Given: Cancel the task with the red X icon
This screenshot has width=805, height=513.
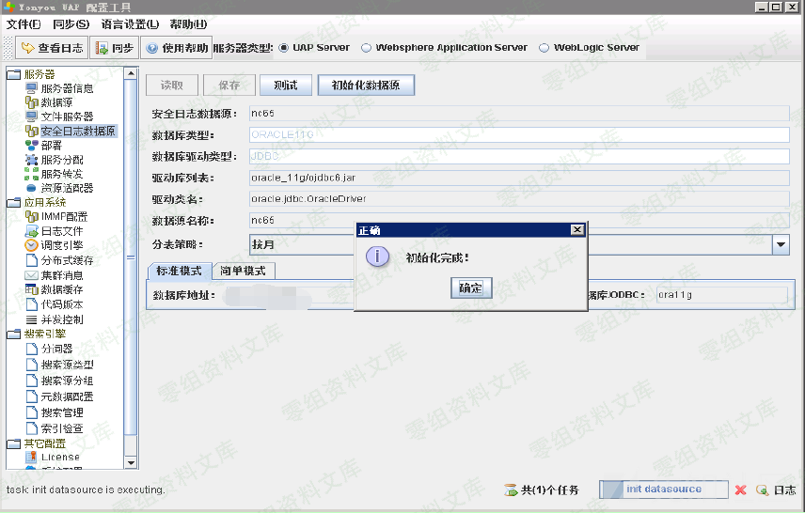Looking at the screenshot, I should 740,490.
